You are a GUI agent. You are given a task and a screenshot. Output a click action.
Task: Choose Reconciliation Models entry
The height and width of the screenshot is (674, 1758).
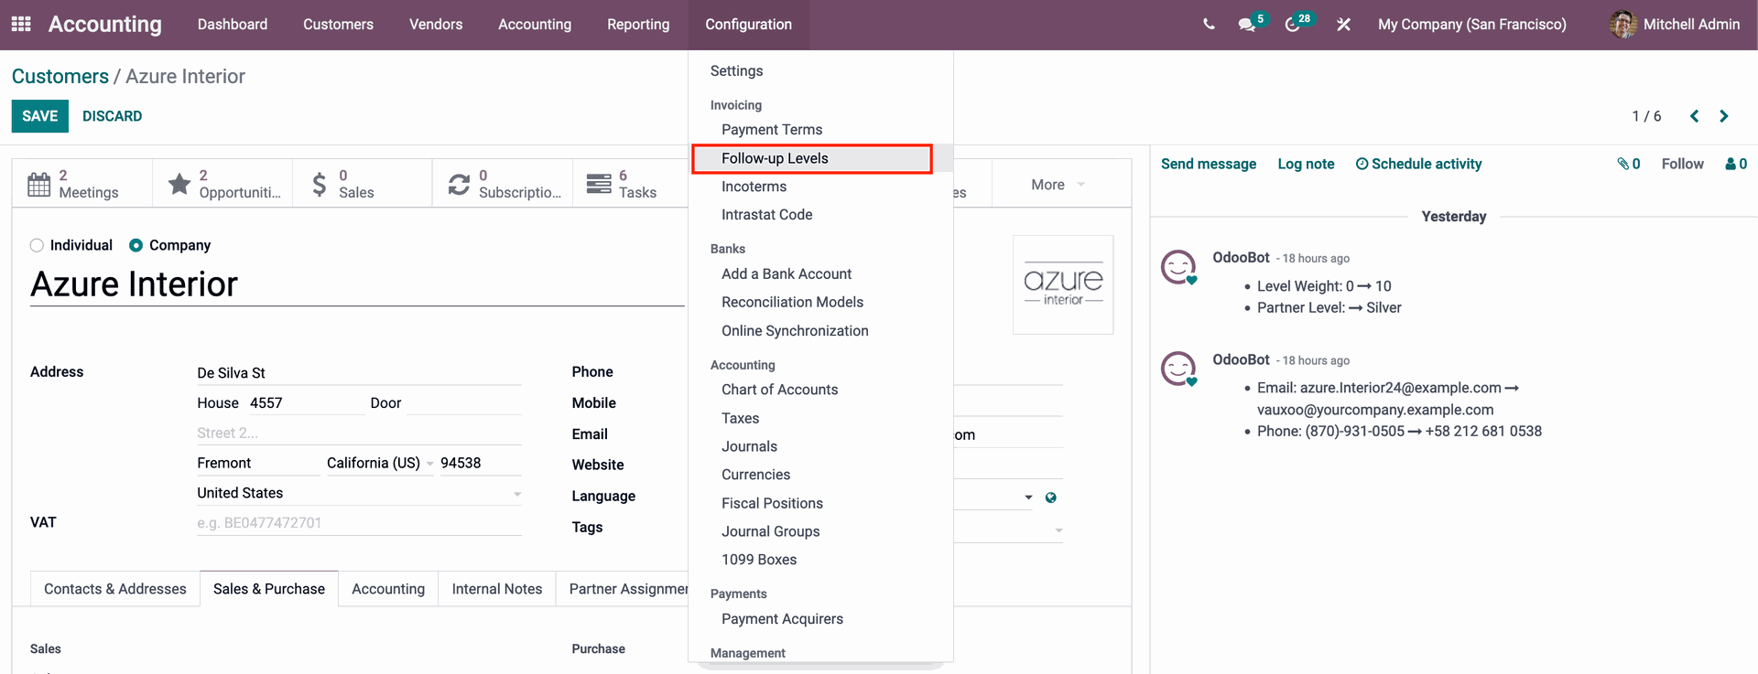pos(792,302)
